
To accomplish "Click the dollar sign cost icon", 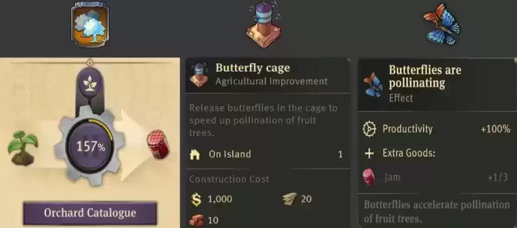I will pyautogui.click(x=196, y=199).
